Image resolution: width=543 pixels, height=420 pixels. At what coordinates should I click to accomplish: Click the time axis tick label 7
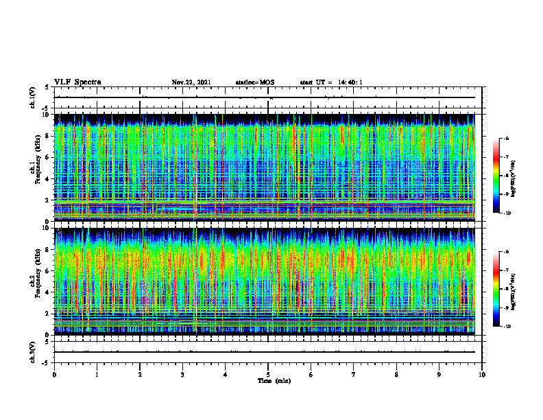[x=354, y=375]
